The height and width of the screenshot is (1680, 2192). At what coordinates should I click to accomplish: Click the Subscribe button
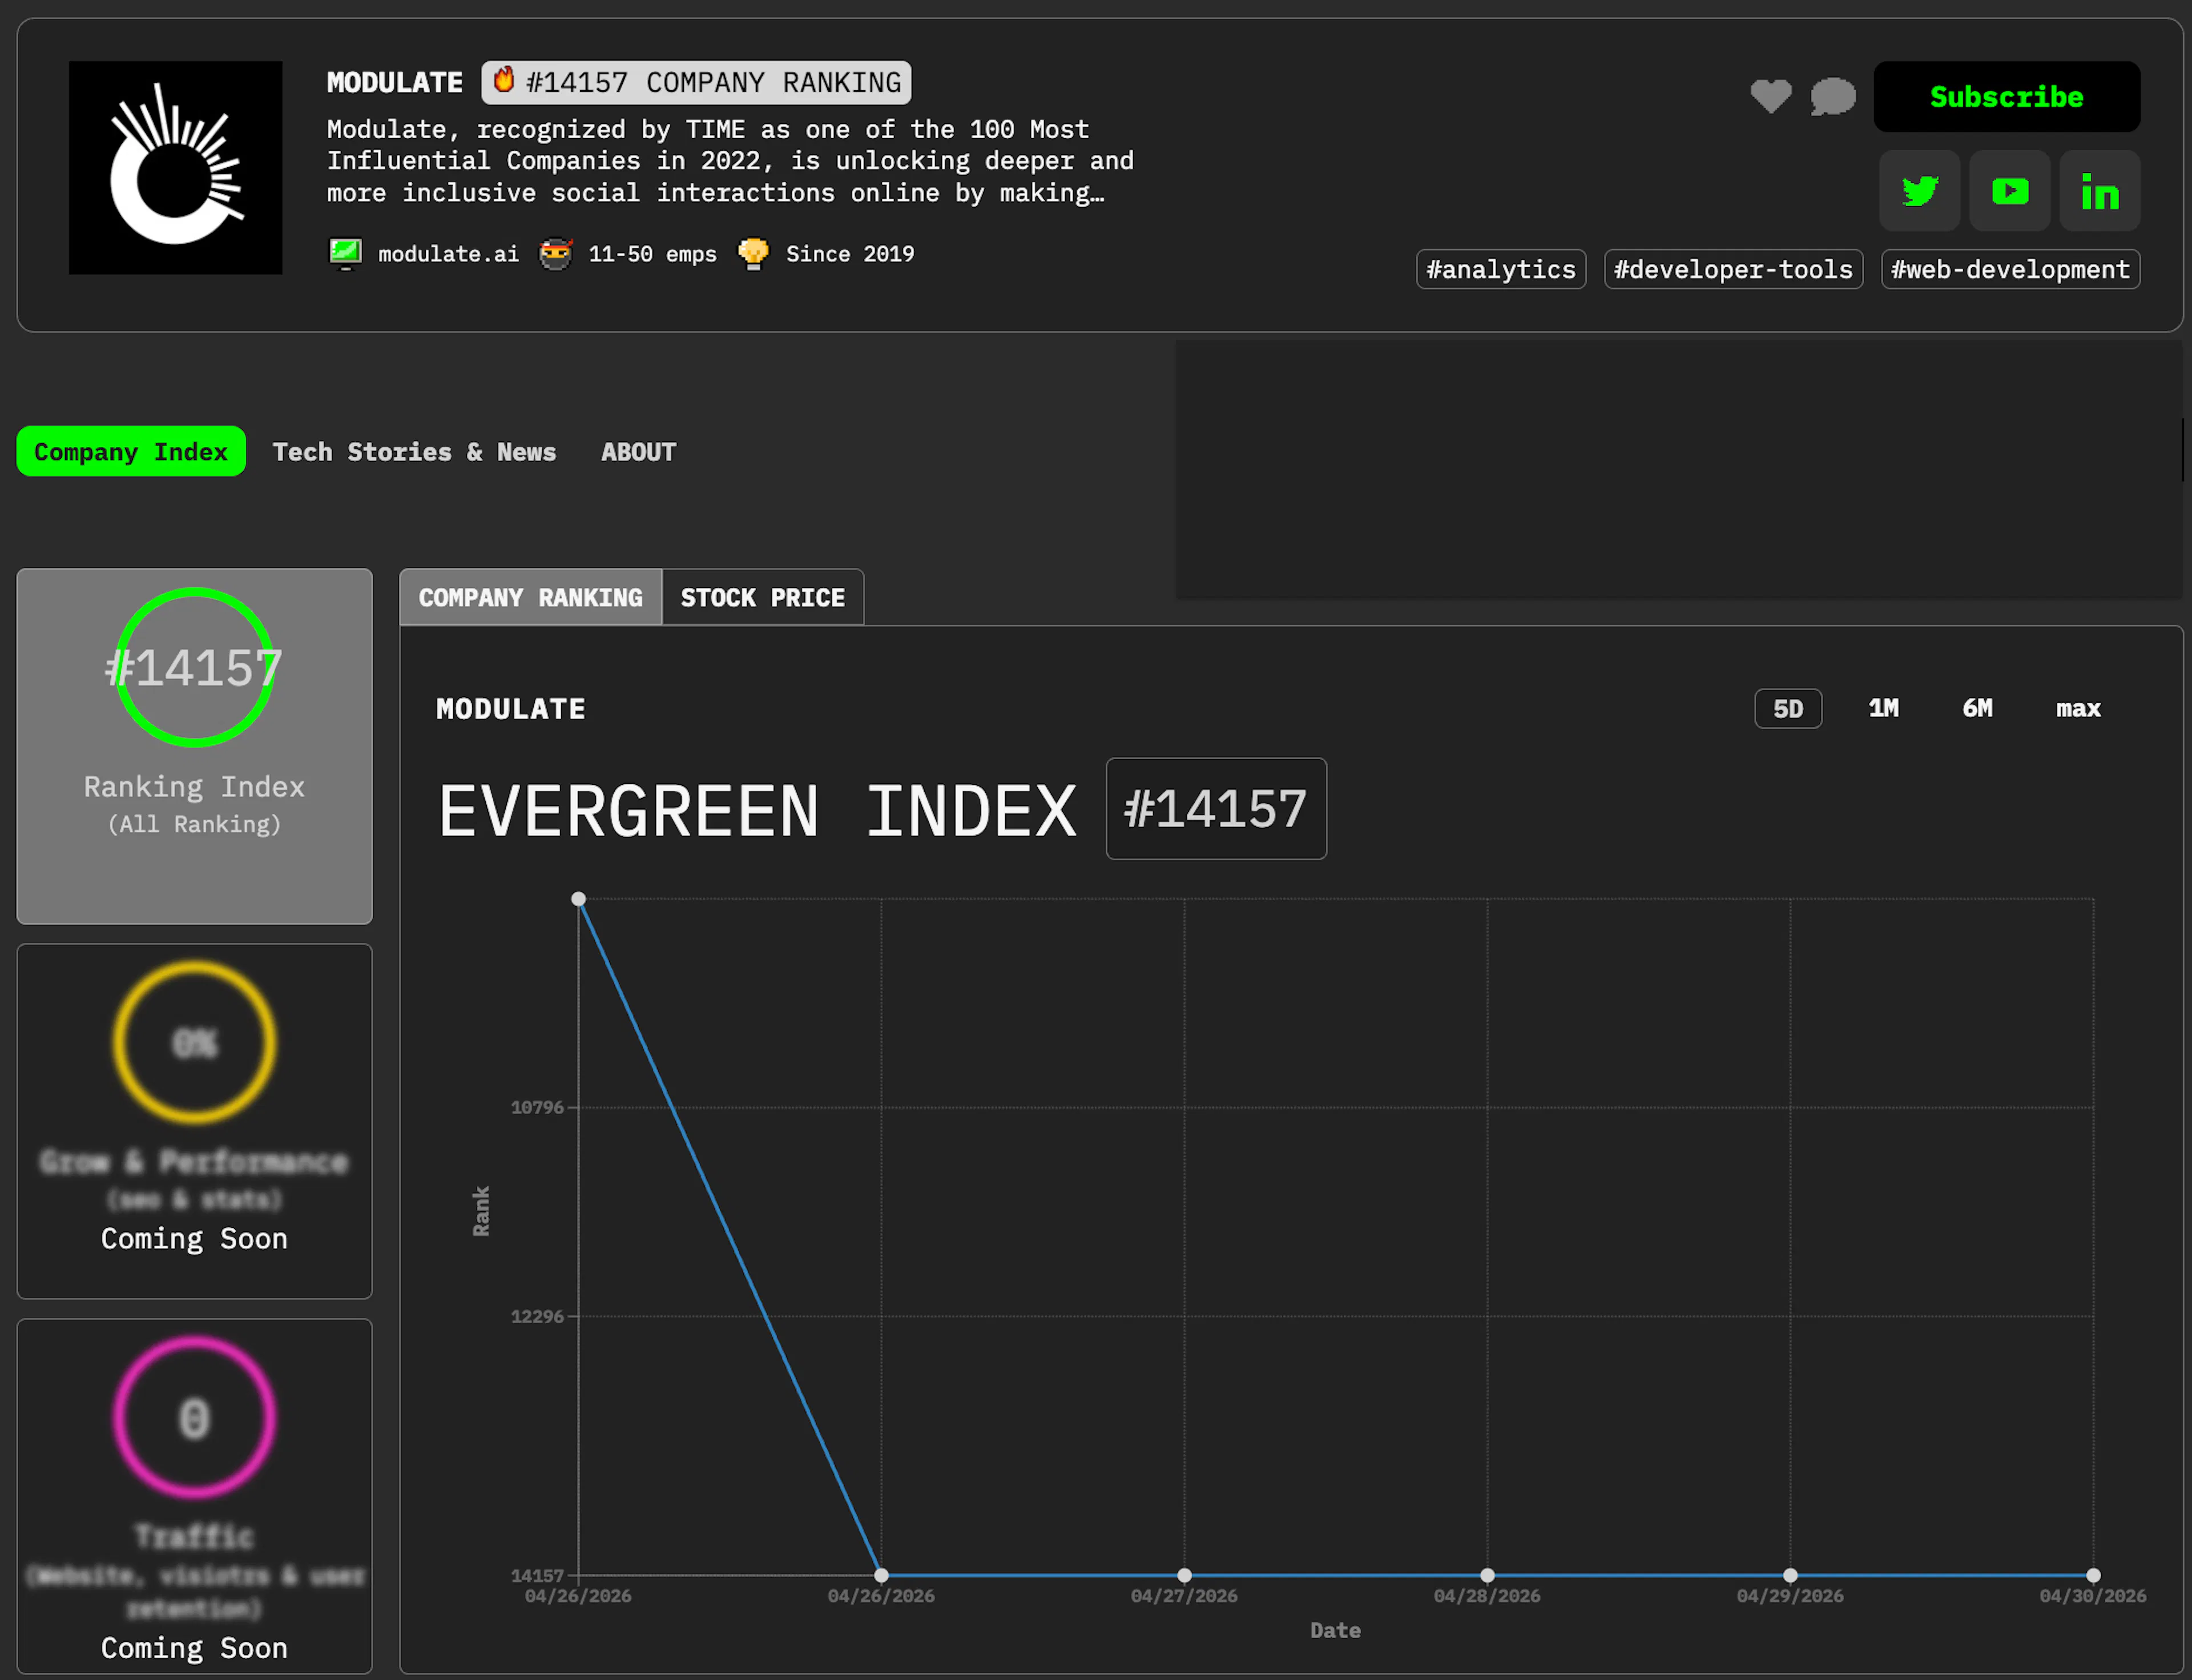(2006, 97)
